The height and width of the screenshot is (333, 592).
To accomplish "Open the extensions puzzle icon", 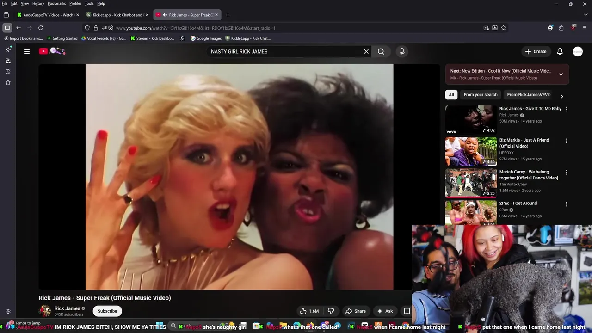I will (x=561, y=28).
